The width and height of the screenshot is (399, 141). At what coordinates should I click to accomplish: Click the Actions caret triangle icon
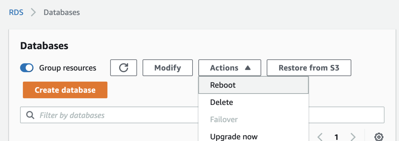point(247,68)
